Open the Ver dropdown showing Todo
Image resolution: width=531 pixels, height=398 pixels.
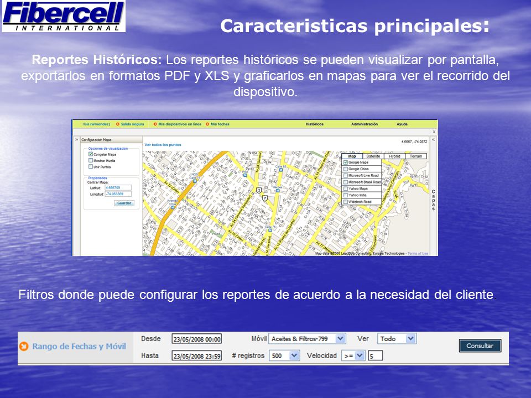[x=397, y=338]
